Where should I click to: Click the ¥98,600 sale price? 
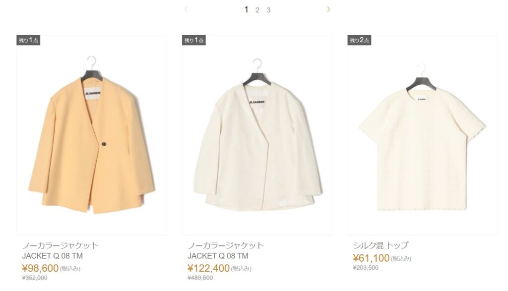pos(41,268)
